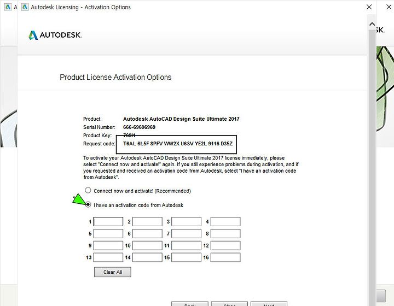Focus activation code field 6
This screenshot has width=394, height=306.
coord(147,233)
